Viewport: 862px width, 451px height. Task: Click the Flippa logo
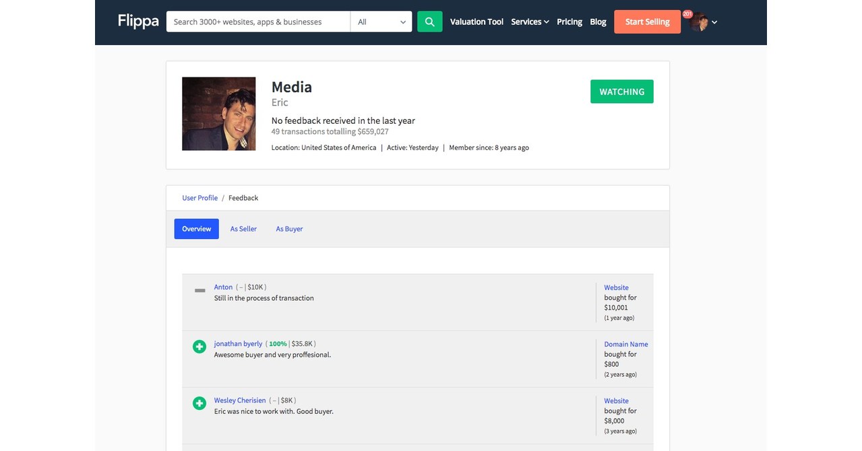click(137, 21)
